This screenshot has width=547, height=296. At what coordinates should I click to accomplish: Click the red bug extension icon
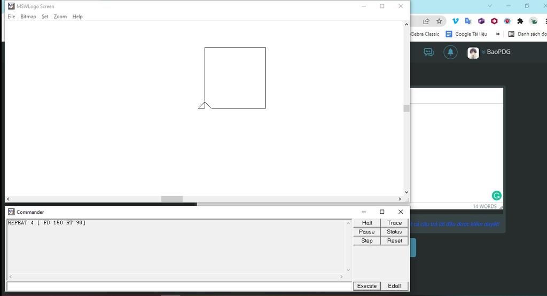tap(507, 21)
